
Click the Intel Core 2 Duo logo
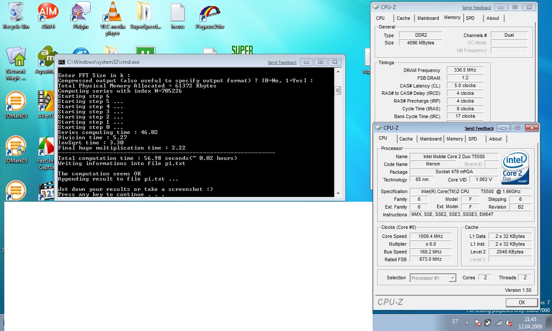pos(515,168)
